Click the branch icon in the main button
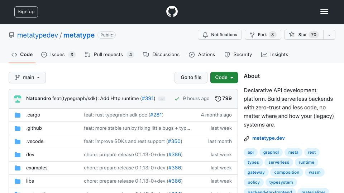This screenshot has height=193, width=344. [17, 78]
